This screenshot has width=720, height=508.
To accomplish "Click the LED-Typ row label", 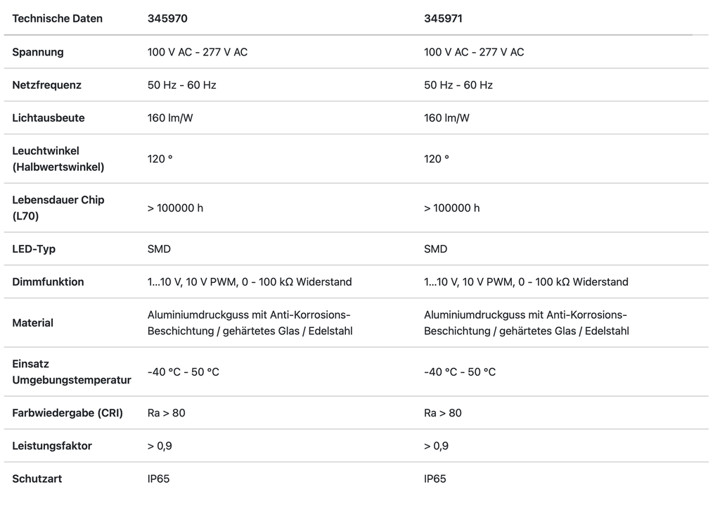I will tap(34, 249).
